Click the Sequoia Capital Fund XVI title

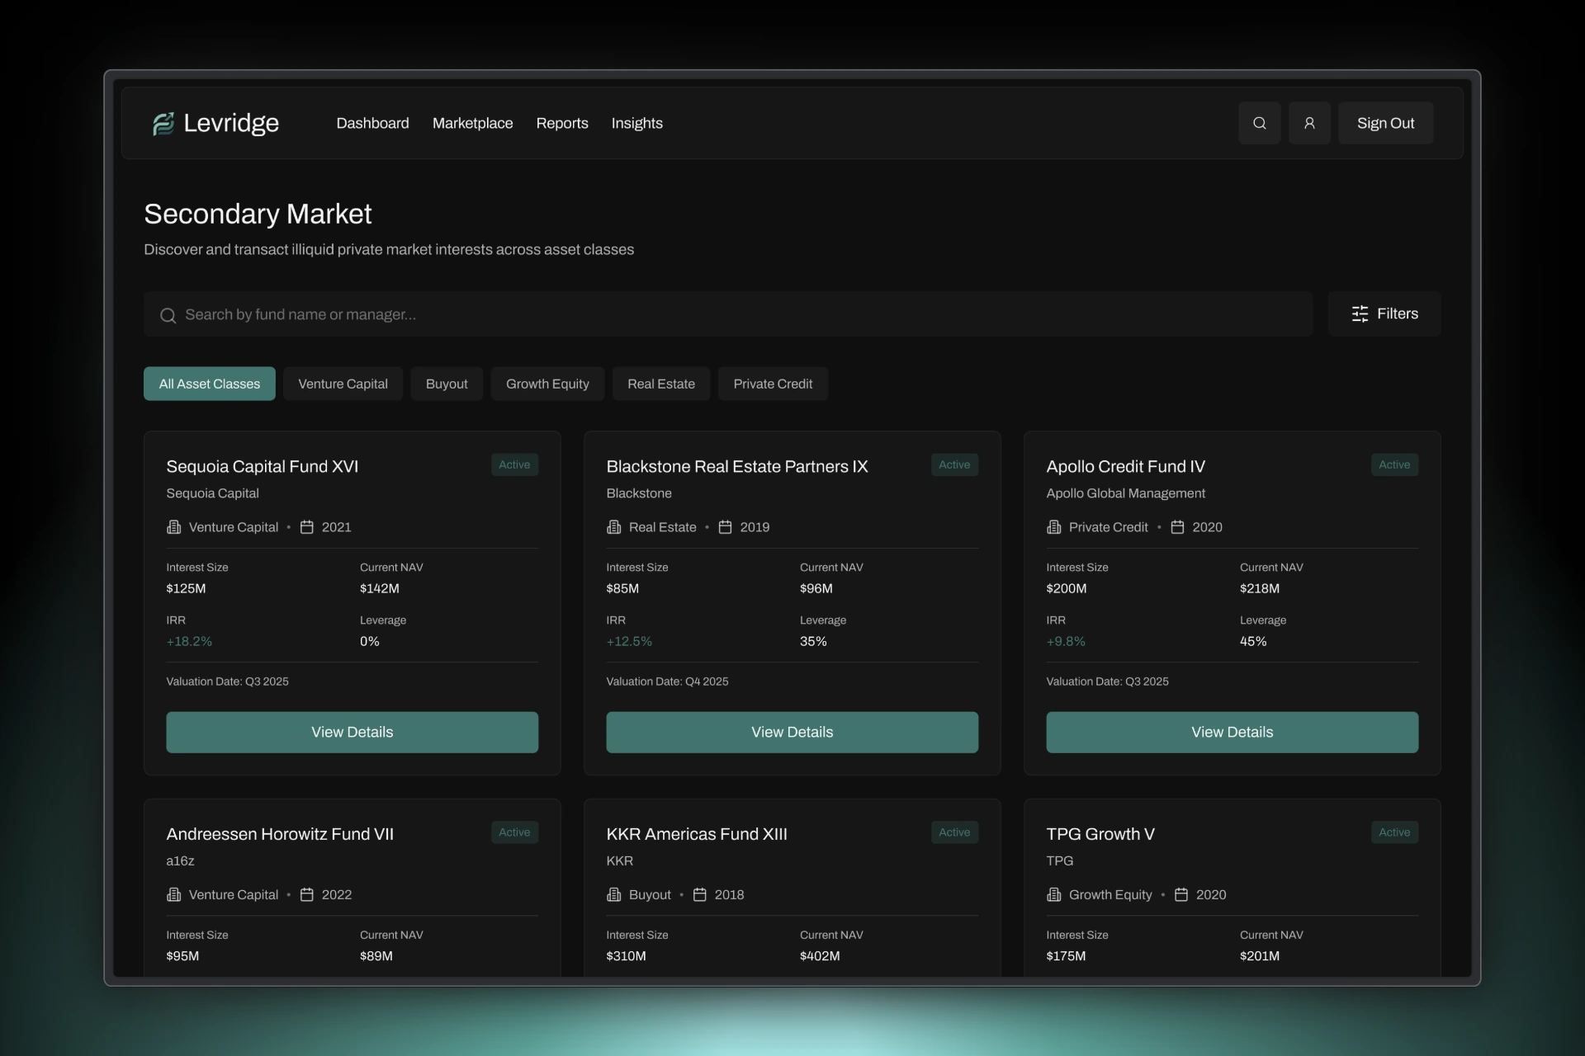tap(263, 466)
